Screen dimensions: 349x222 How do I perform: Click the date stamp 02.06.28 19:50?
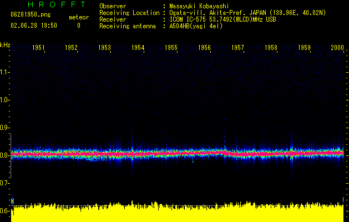(x=34, y=26)
